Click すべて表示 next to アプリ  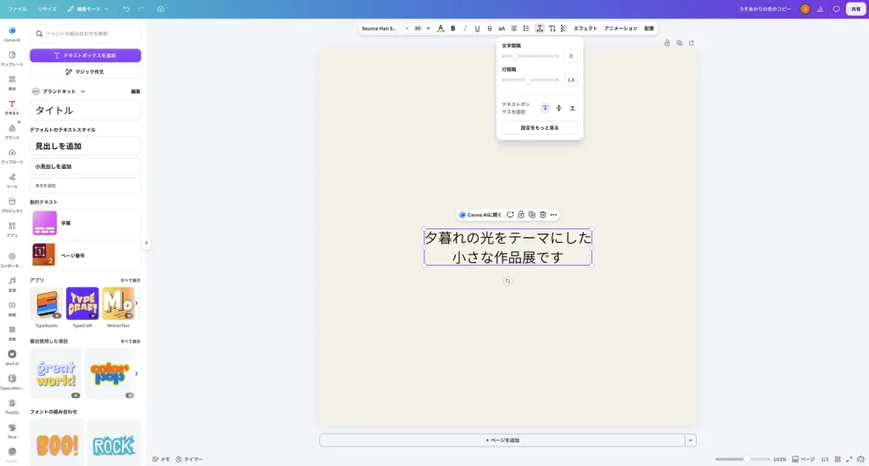click(x=130, y=280)
